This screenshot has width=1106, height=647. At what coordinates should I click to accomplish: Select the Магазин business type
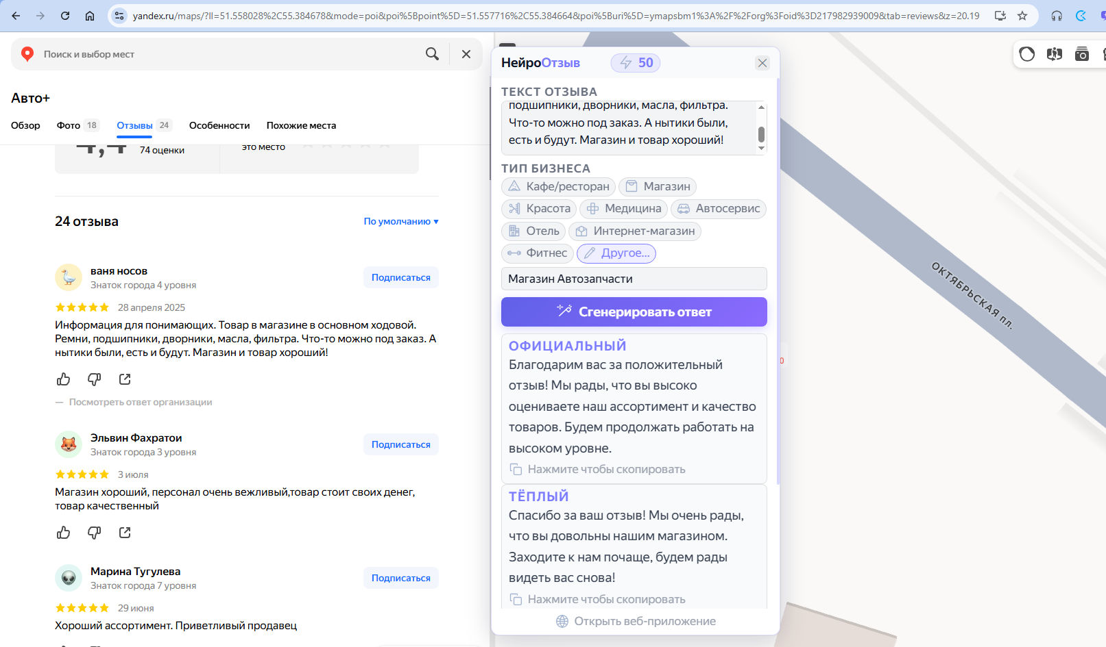(658, 187)
